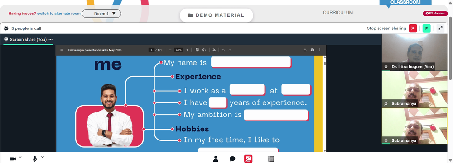453x163 pixels.
Task: Click Stop screen sharing text
Action: tap(386, 28)
